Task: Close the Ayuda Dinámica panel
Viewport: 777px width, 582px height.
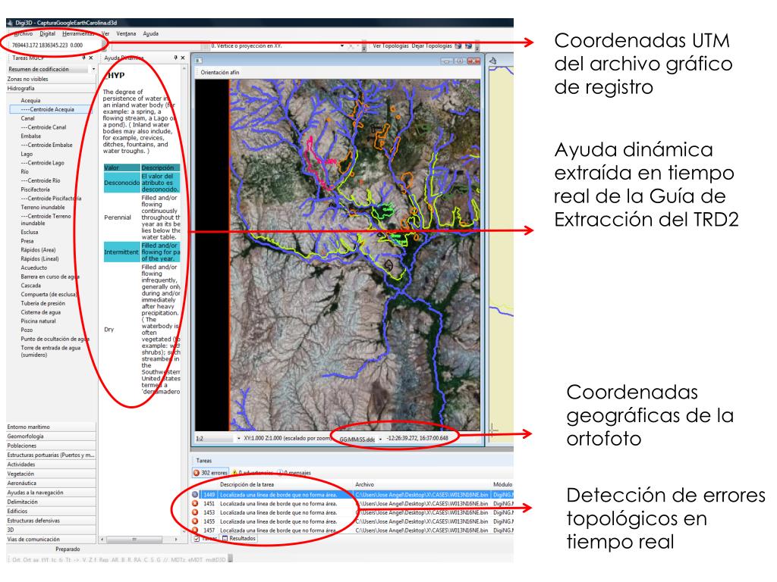Action: (183, 58)
